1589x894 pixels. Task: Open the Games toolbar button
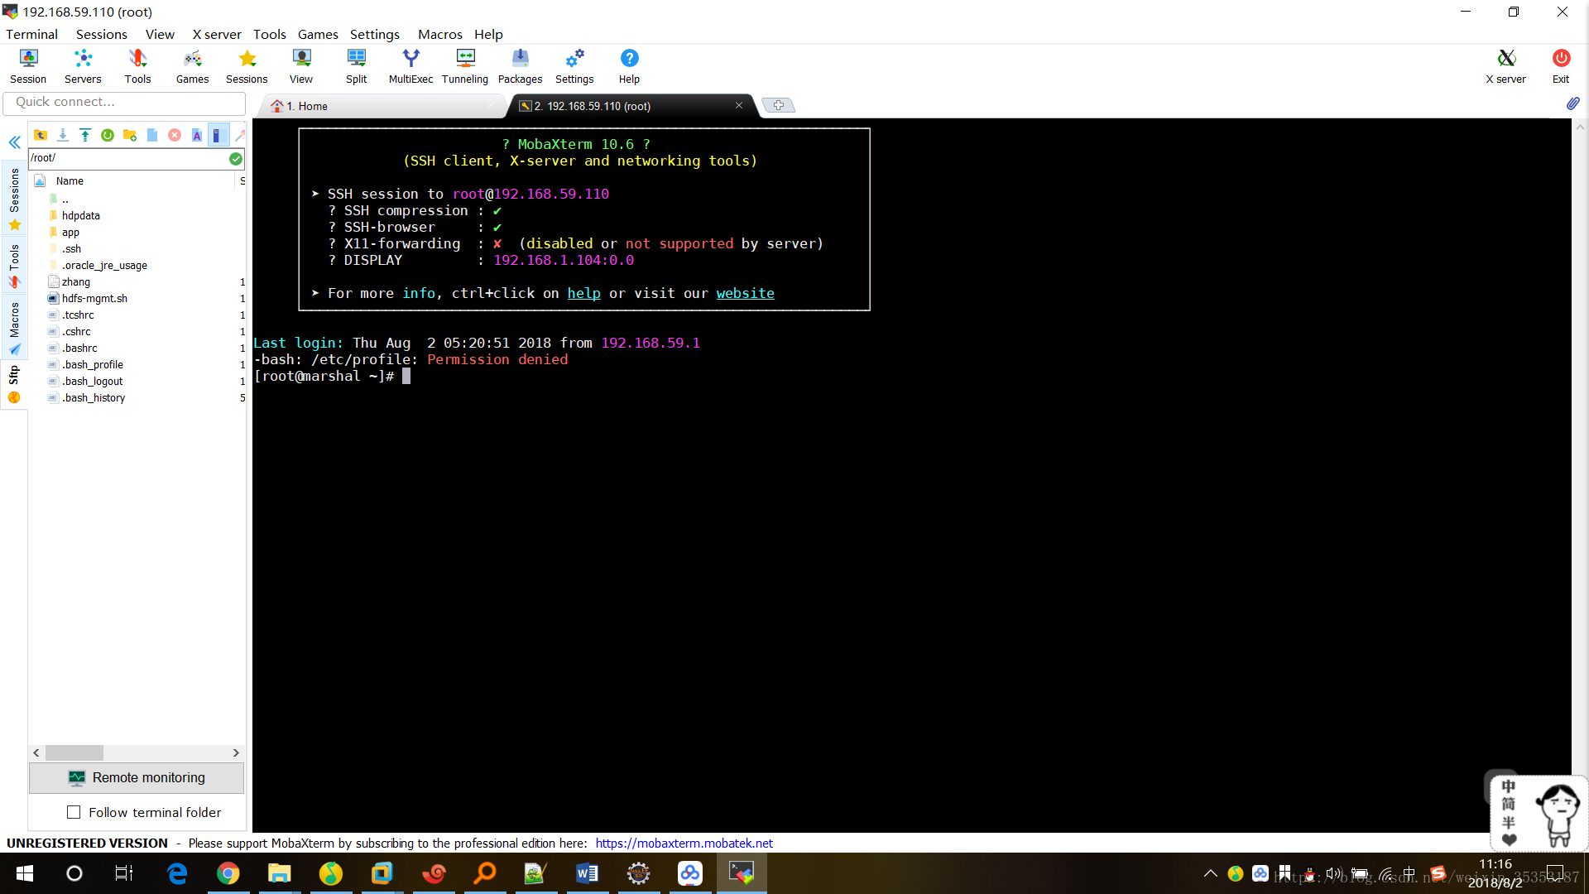point(192,66)
